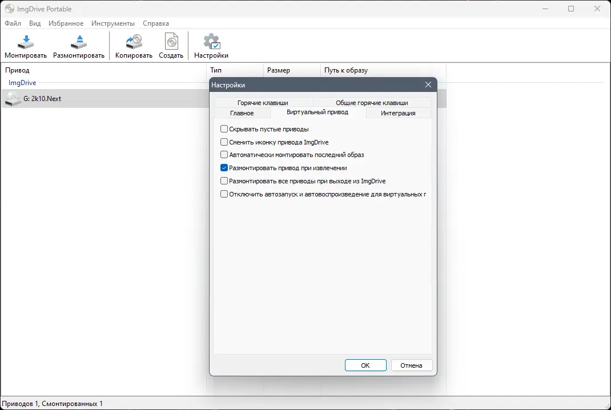Click the ImgDrive Portable title bar icon
Image resolution: width=611 pixels, height=410 pixels.
(x=9, y=9)
